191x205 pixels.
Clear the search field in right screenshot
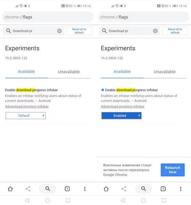coord(155,31)
